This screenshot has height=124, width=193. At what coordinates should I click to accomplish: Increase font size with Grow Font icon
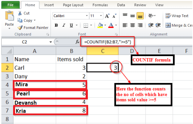click(x=107, y=16)
